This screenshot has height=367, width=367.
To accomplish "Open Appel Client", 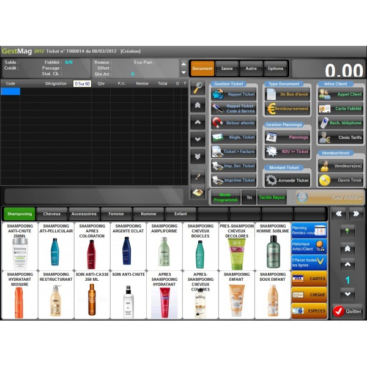I will click(341, 94).
